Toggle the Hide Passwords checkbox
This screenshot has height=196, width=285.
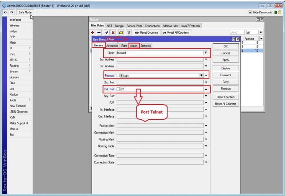click(250, 12)
